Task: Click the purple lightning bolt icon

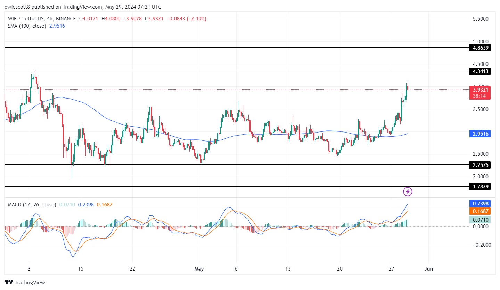Action: 408,191
